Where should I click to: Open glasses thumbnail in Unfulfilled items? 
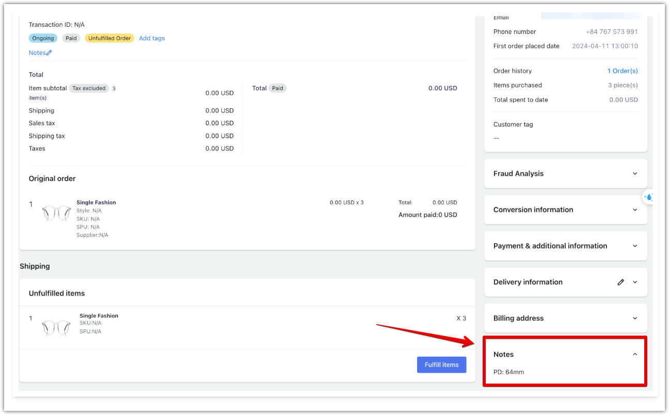click(x=56, y=327)
